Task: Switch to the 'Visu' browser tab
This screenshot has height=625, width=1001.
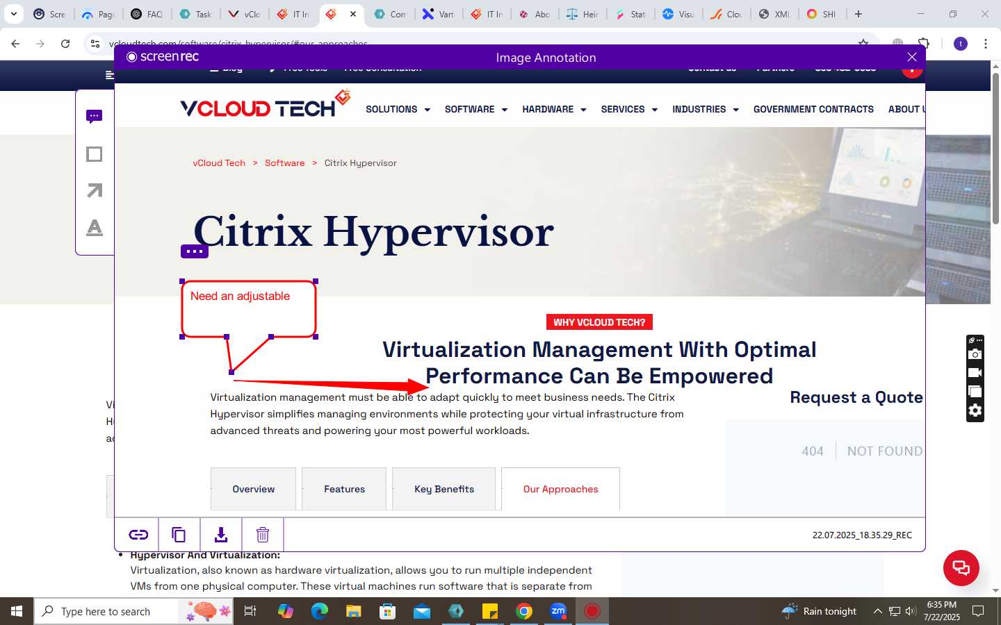Action: pos(678,14)
